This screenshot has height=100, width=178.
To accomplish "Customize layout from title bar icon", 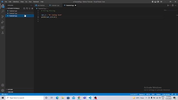I will coord(161,2).
